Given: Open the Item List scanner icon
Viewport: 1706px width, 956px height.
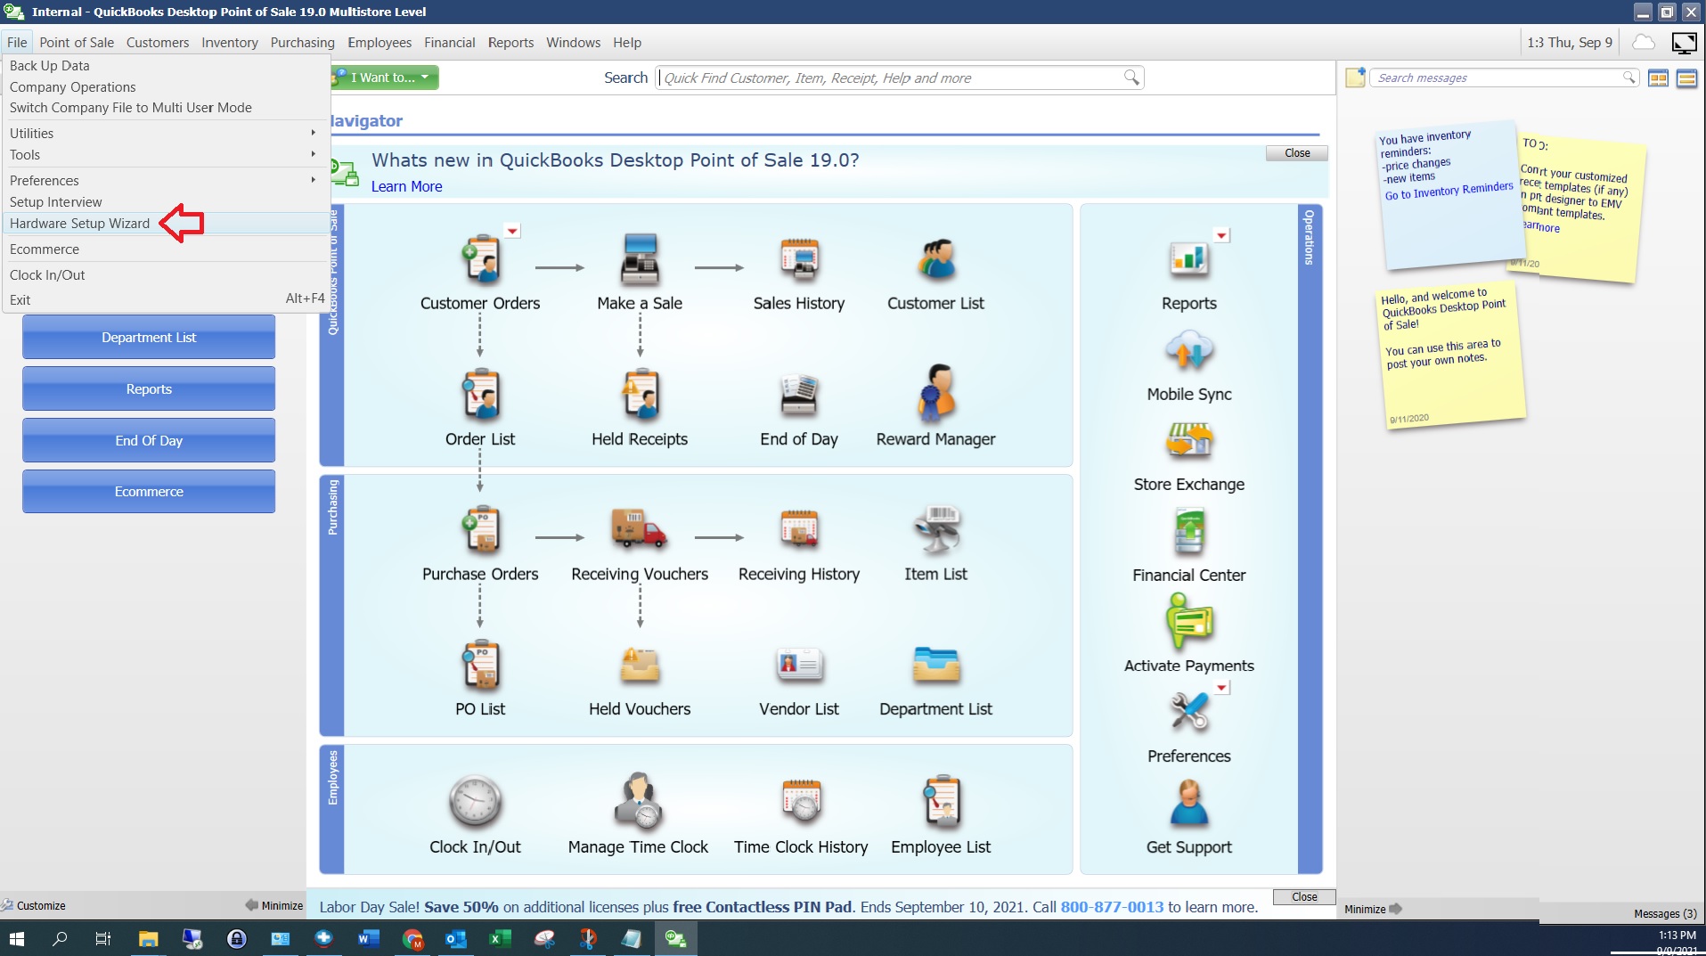Looking at the screenshot, I should (x=935, y=528).
